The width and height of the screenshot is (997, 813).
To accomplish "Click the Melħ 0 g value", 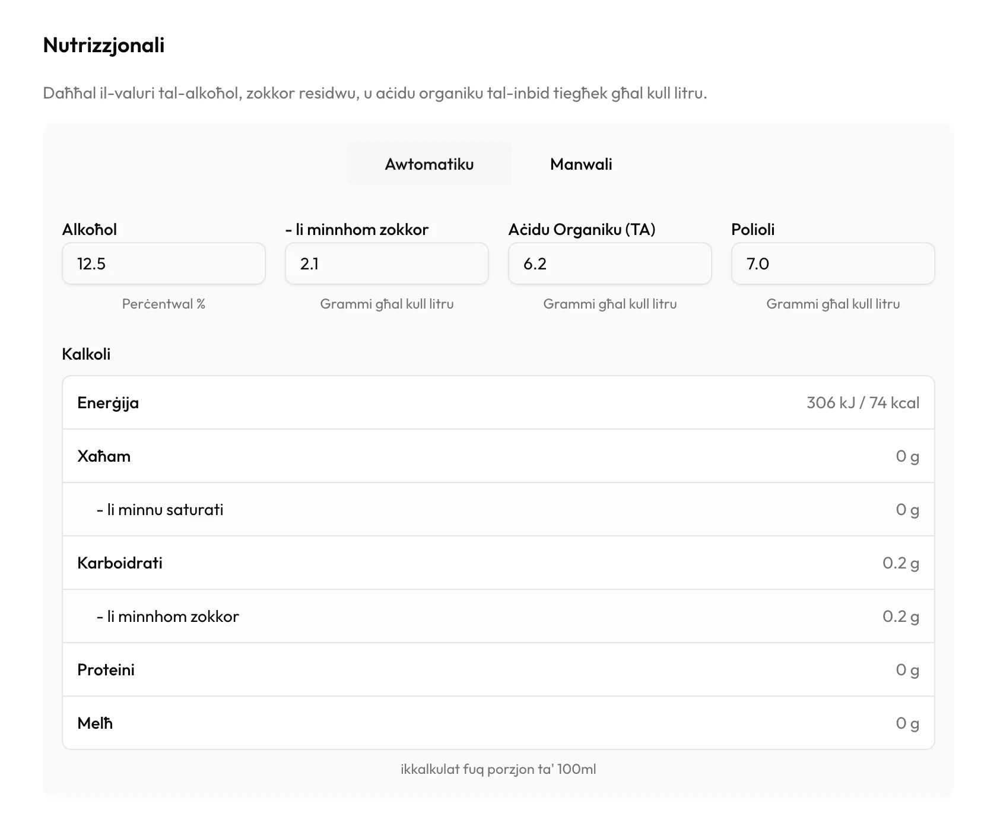I will pos(908,723).
